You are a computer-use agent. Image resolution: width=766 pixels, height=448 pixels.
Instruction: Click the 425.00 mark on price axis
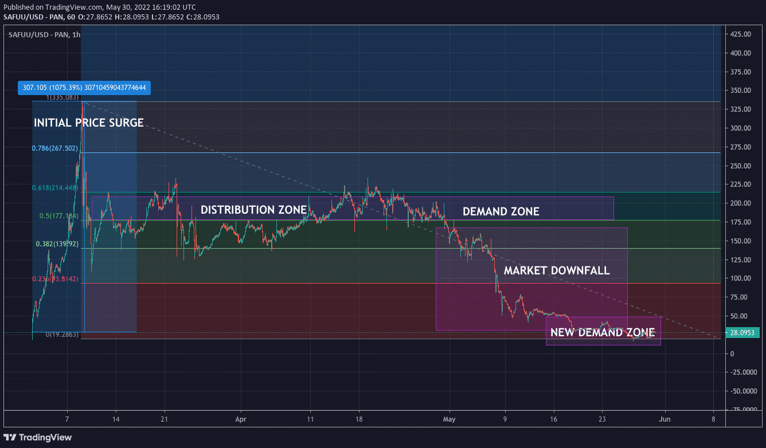(x=740, y=34)
